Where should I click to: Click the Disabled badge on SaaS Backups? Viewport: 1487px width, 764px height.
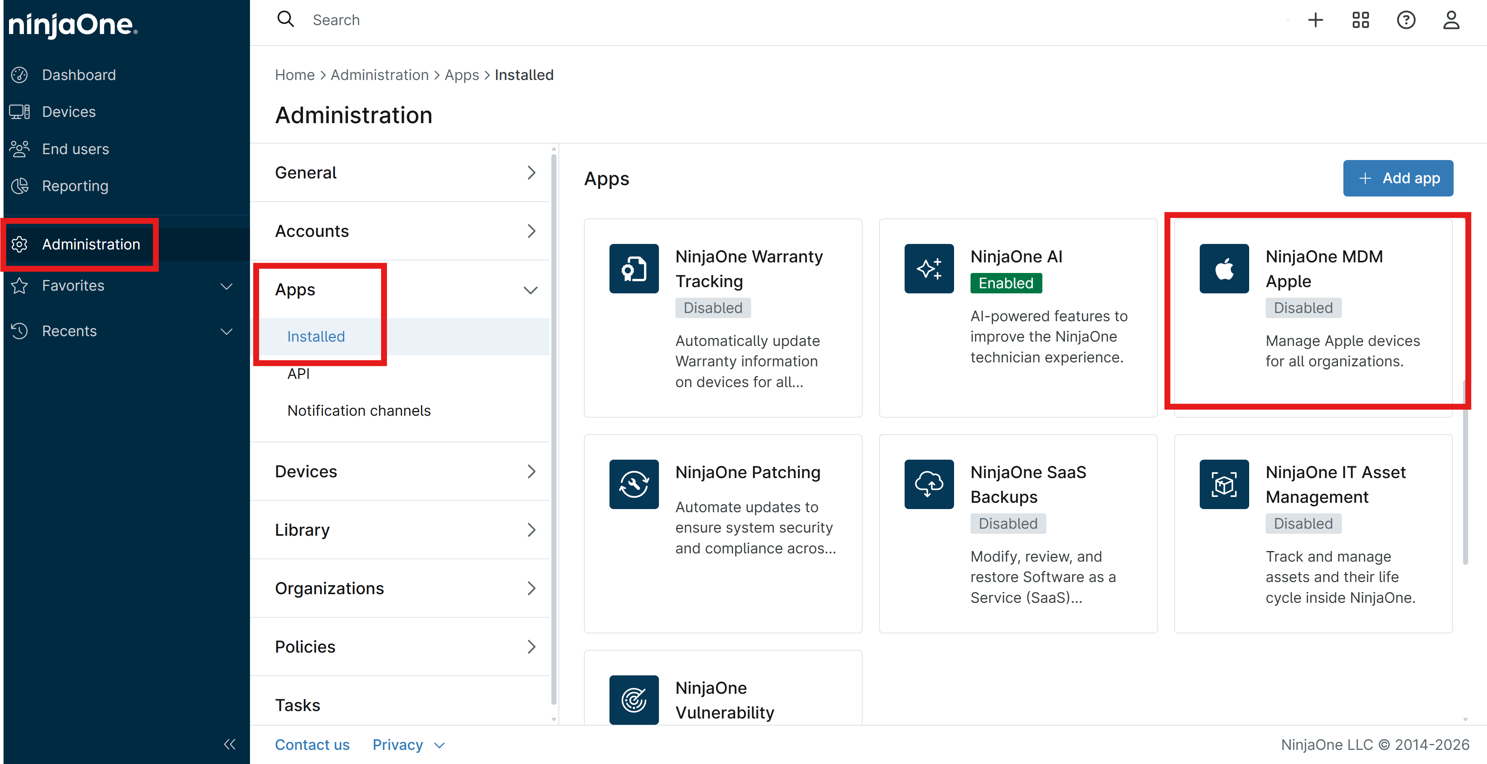(x=1008, y=524)
